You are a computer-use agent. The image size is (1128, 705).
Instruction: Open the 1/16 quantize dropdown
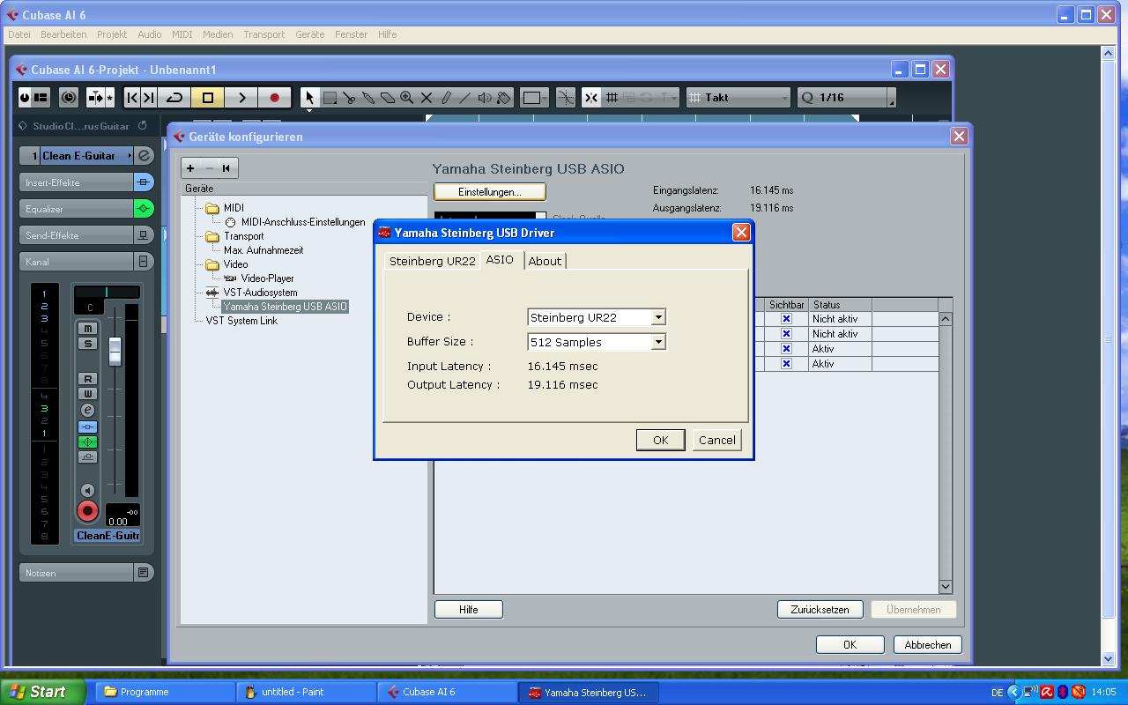pos(846,98)
